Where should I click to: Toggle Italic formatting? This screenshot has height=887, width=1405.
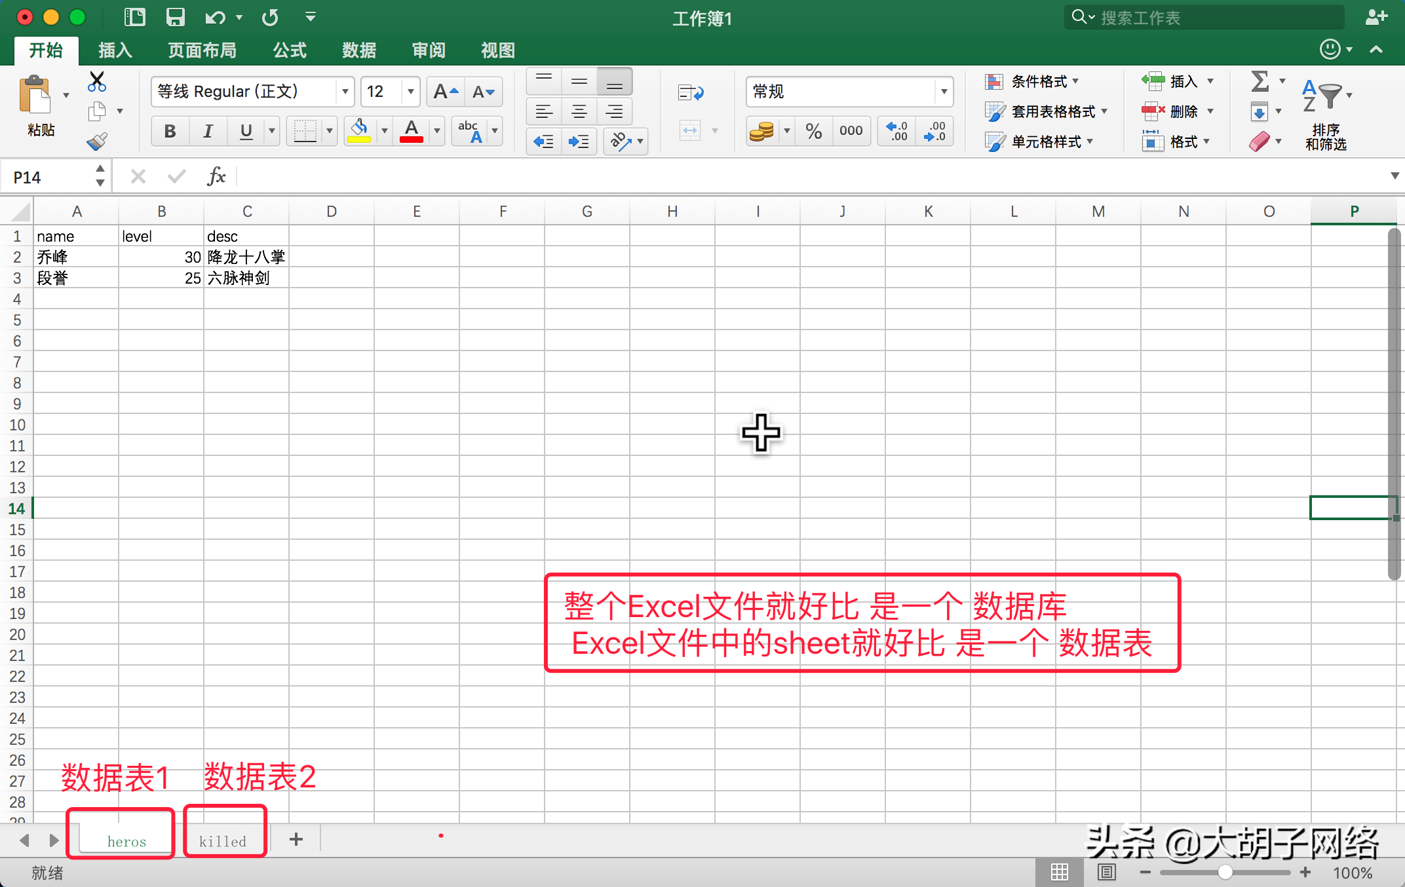pos(208,131)
